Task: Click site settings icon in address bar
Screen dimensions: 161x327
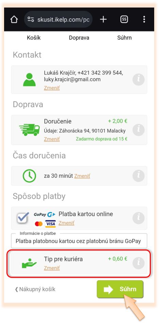Action: 31,19
